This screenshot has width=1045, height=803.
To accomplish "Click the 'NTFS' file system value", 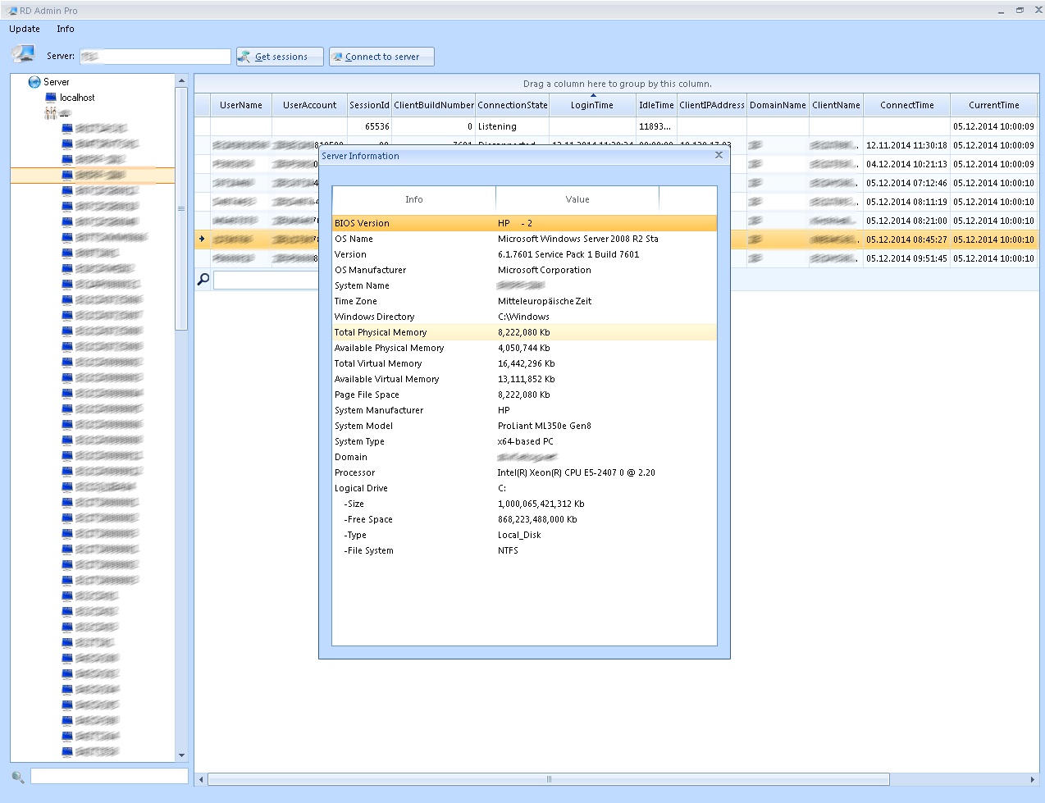I will pos(508,550).
